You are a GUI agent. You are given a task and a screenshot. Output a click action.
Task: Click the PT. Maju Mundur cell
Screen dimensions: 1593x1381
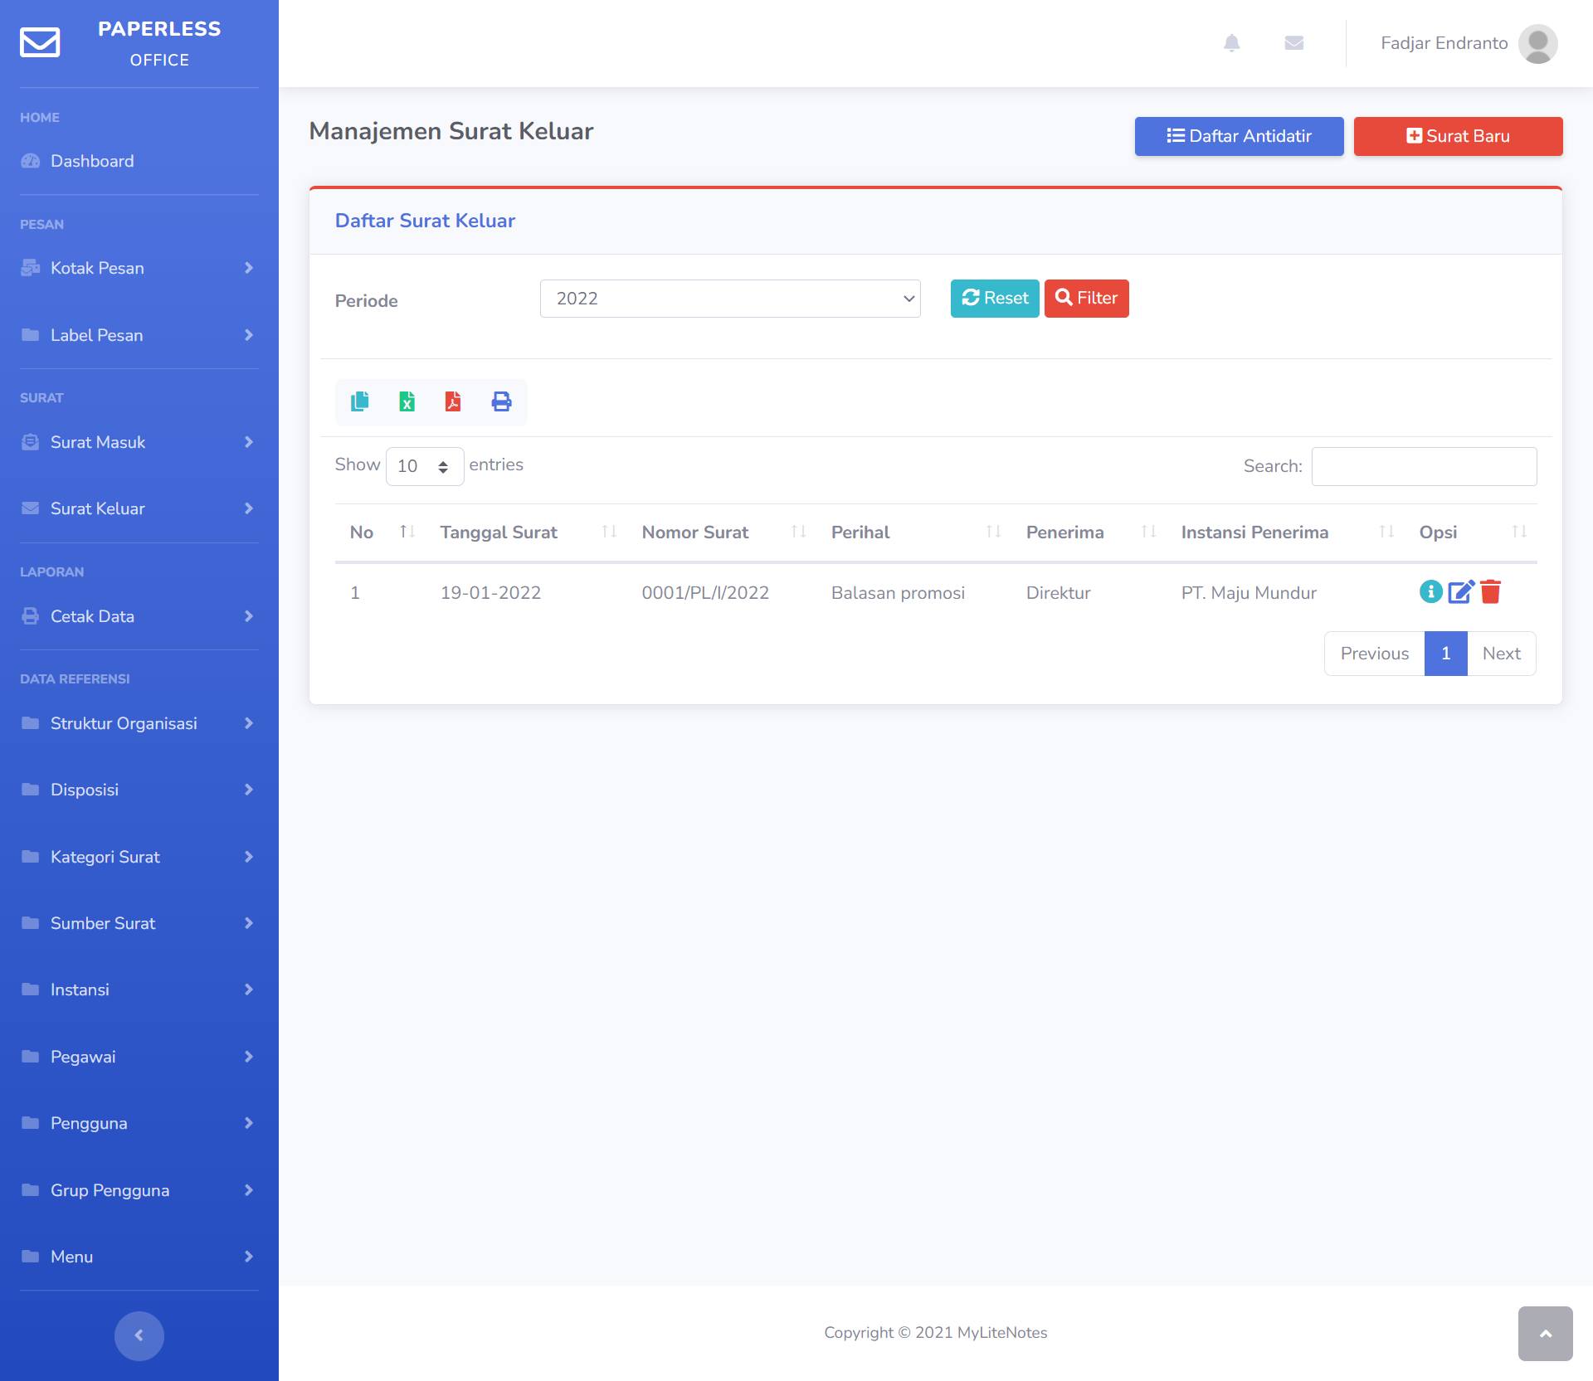pos(1249,593)
